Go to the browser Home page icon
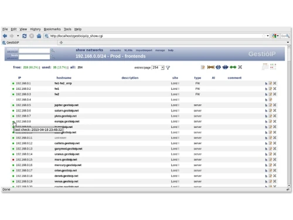Screen dimensions: 293x220 coord(39,36)
